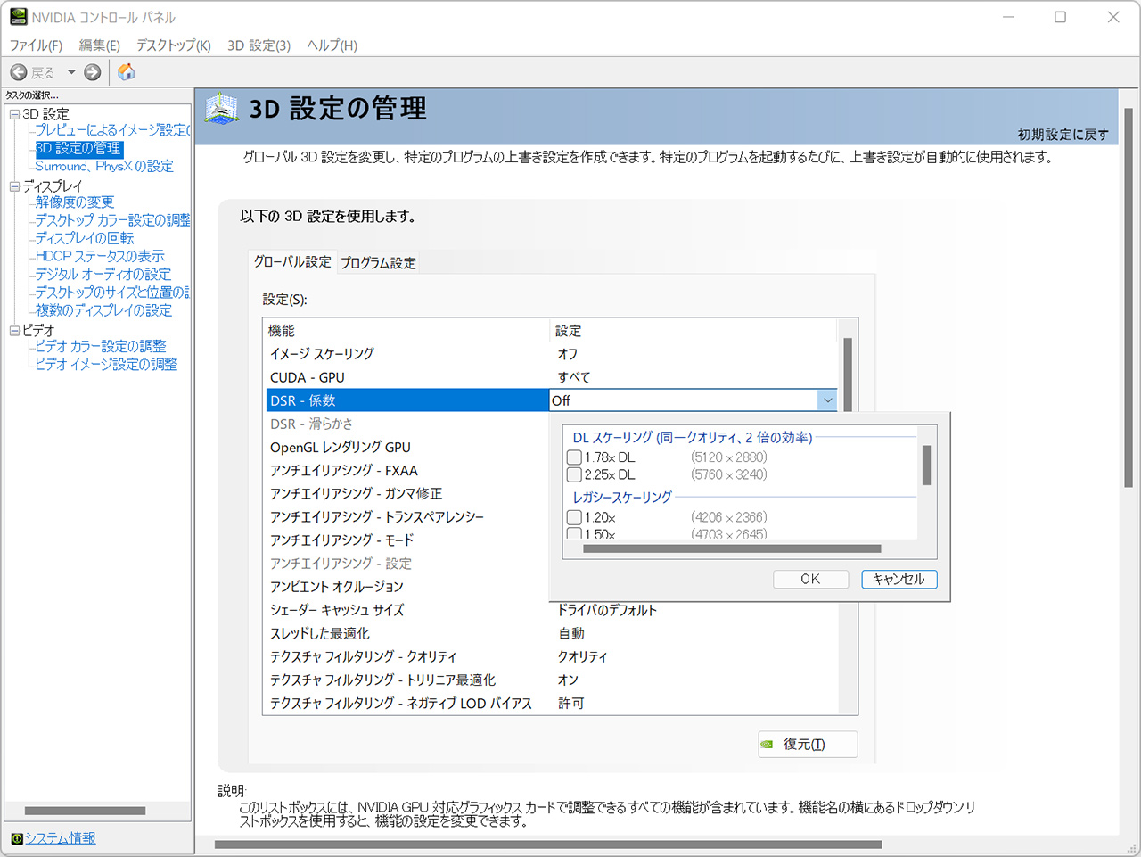Open the ヘルプ(H) menu
Image resolution: width=1141 pixels, height=857 pixels.
click(x=332, y=45)
